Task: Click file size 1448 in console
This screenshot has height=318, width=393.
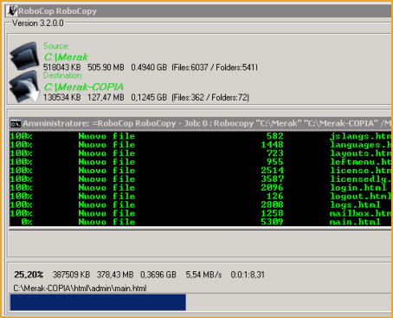Action: pyautogui.click(x=272, y=145)
